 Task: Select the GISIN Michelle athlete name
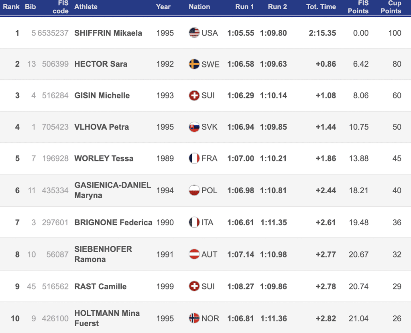[102, 96]
